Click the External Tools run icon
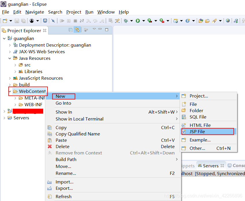Image resolution: width=245 pixels, height=201 pixels. [x=162, y=21]
